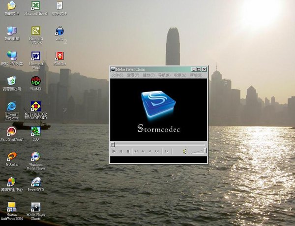Click the black status bar of the player
The image size is (295, 226).
coord(158,160)
